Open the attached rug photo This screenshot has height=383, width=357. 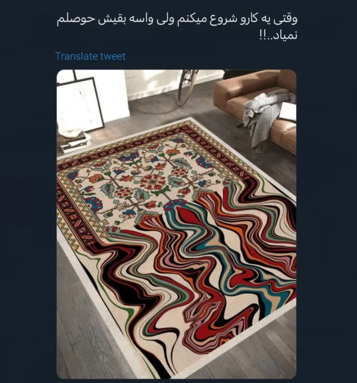pos(177,224)
